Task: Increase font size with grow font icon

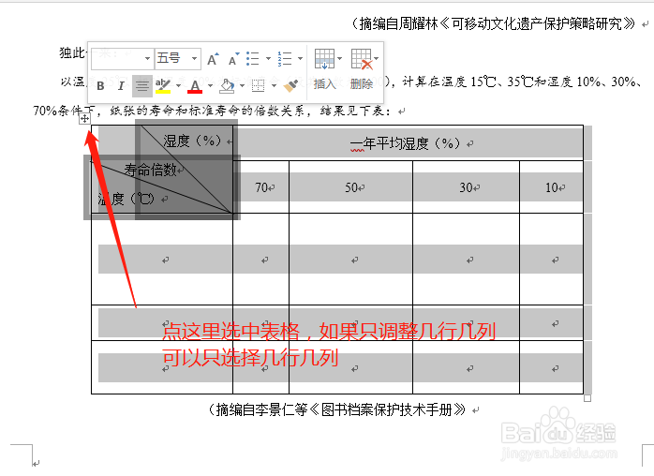Action: click(213, 59)
